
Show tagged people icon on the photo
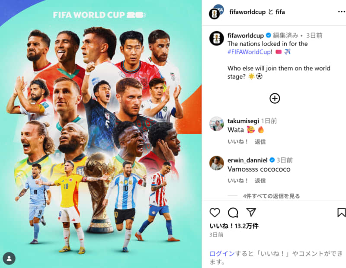9,258
